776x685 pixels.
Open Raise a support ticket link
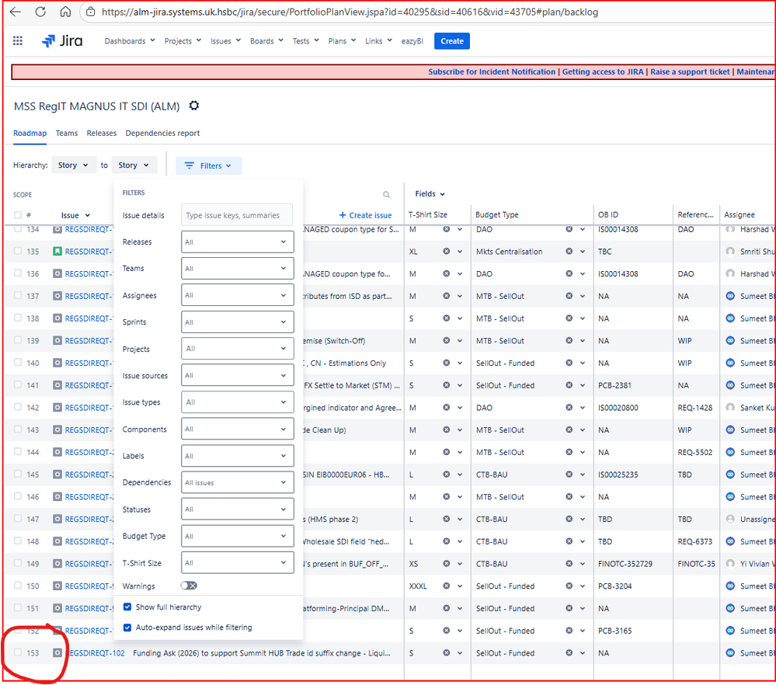point(690,71)
